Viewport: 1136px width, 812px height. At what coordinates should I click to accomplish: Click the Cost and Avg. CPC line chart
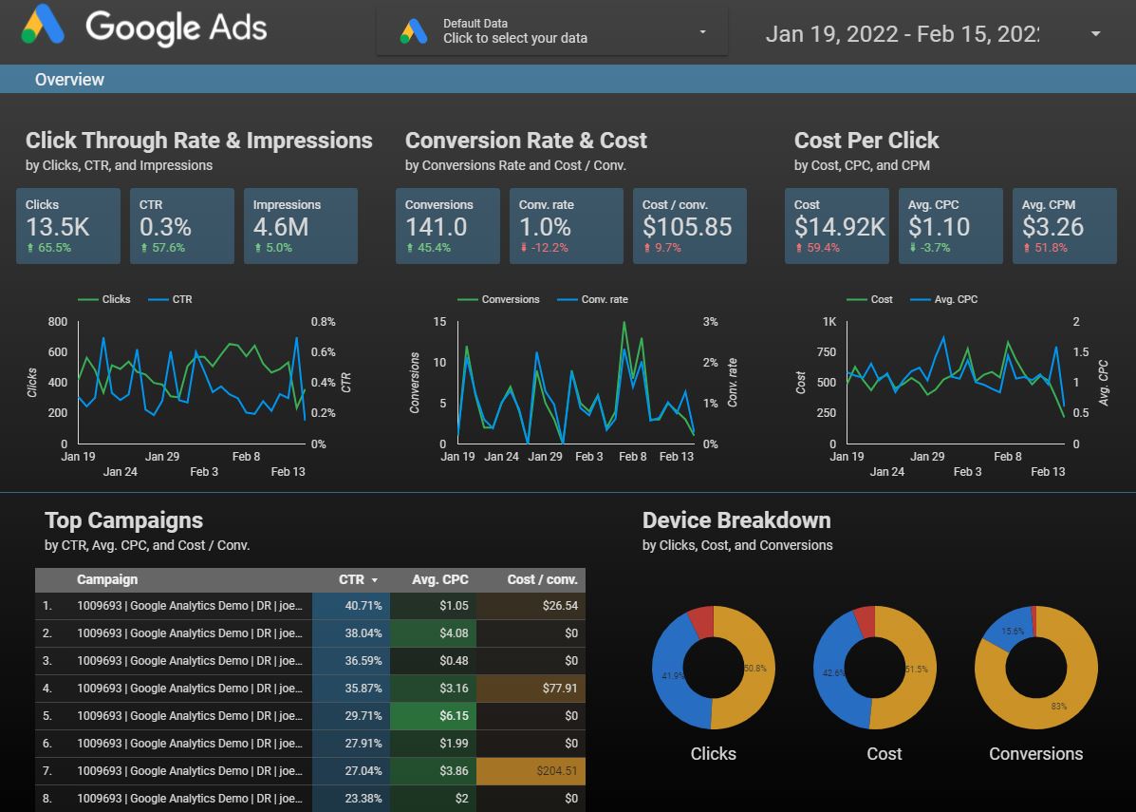pos(956,383)
